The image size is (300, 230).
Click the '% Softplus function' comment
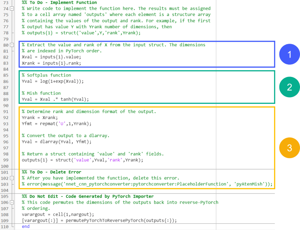46,75
